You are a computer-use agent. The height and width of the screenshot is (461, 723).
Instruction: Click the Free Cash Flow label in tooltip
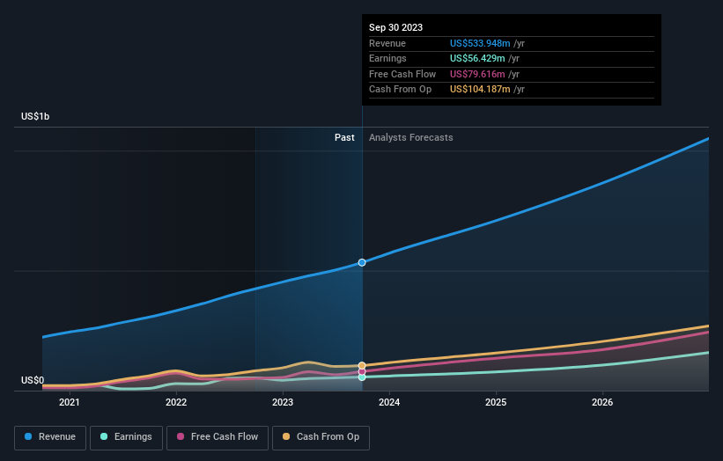pyautogui.click(x=402, y=74)
